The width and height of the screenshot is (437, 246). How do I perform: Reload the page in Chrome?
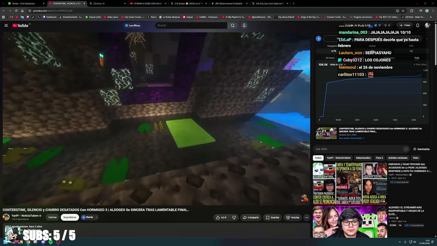16,11
